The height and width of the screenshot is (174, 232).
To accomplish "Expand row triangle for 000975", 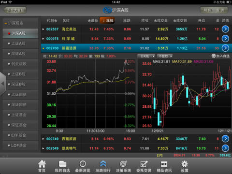I will (43, 39).
